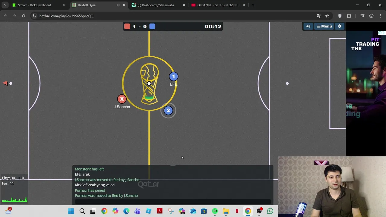Switch to Stream - Kick Dashboard tab
This screenshot has height=217, width=386.
[34, 5]
